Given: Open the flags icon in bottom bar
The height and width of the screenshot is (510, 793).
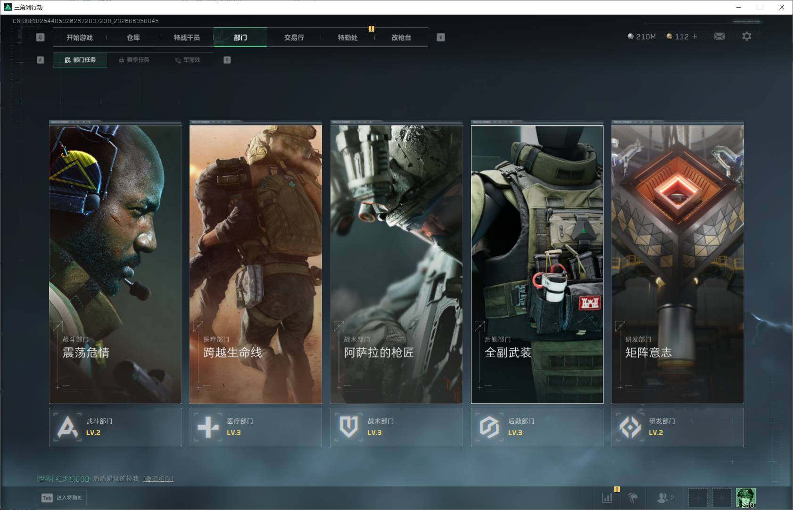Looking at the screenshot, I should [x=633, y=498].
